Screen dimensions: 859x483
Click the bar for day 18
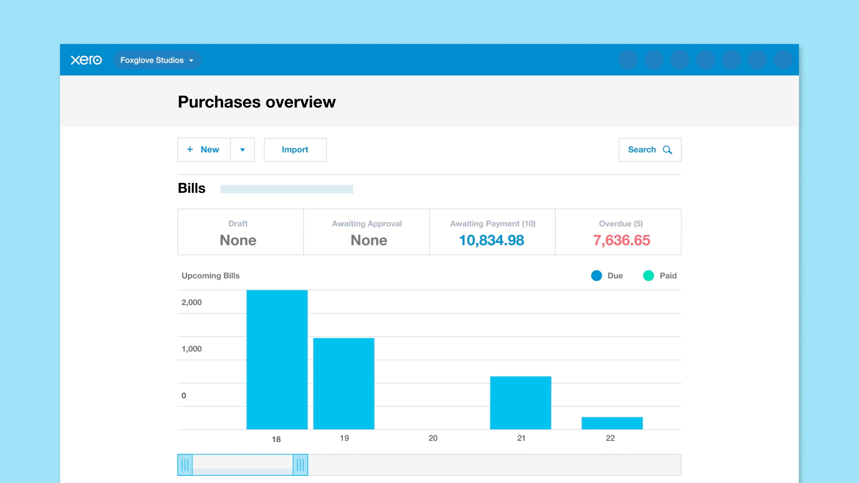(277, 360)
